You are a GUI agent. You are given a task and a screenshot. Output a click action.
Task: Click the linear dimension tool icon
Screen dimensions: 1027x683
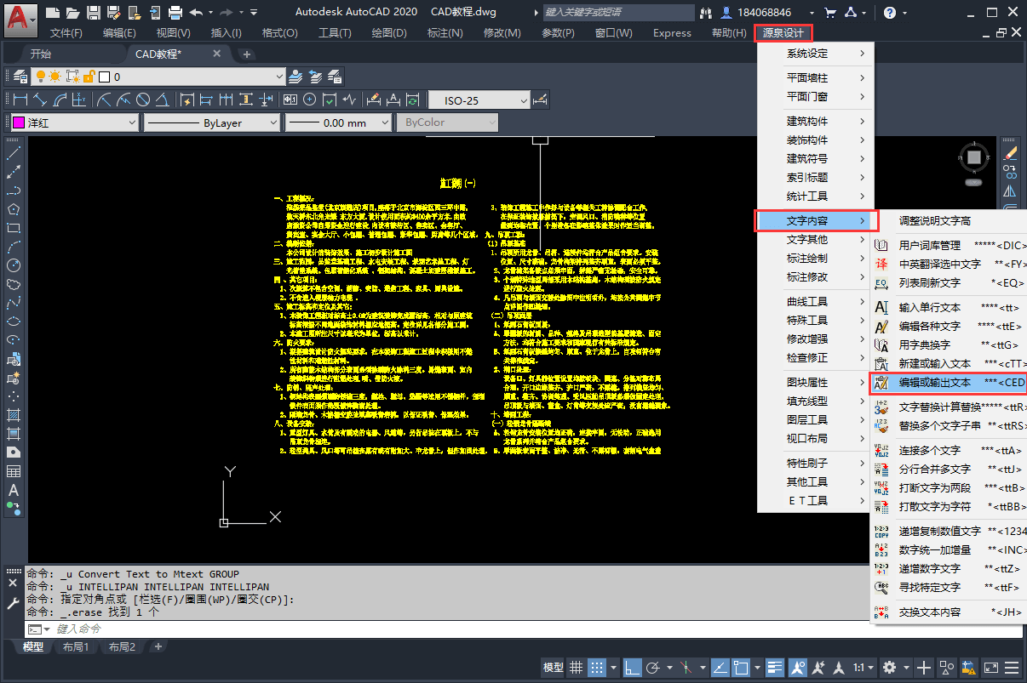point(19,99)
